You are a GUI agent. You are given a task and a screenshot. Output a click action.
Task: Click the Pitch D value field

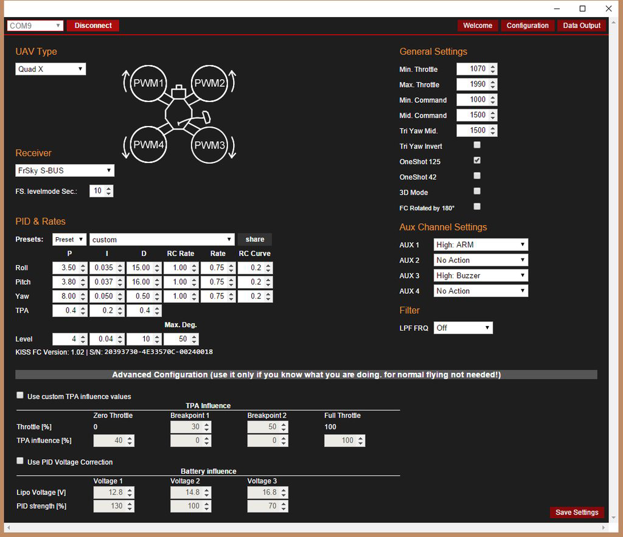click(144, 282)
